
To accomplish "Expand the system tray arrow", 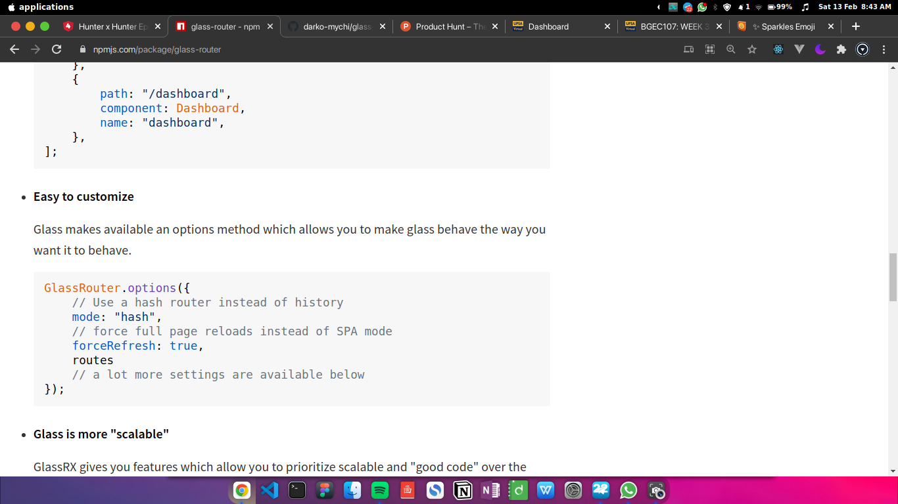I will [659, 7].
